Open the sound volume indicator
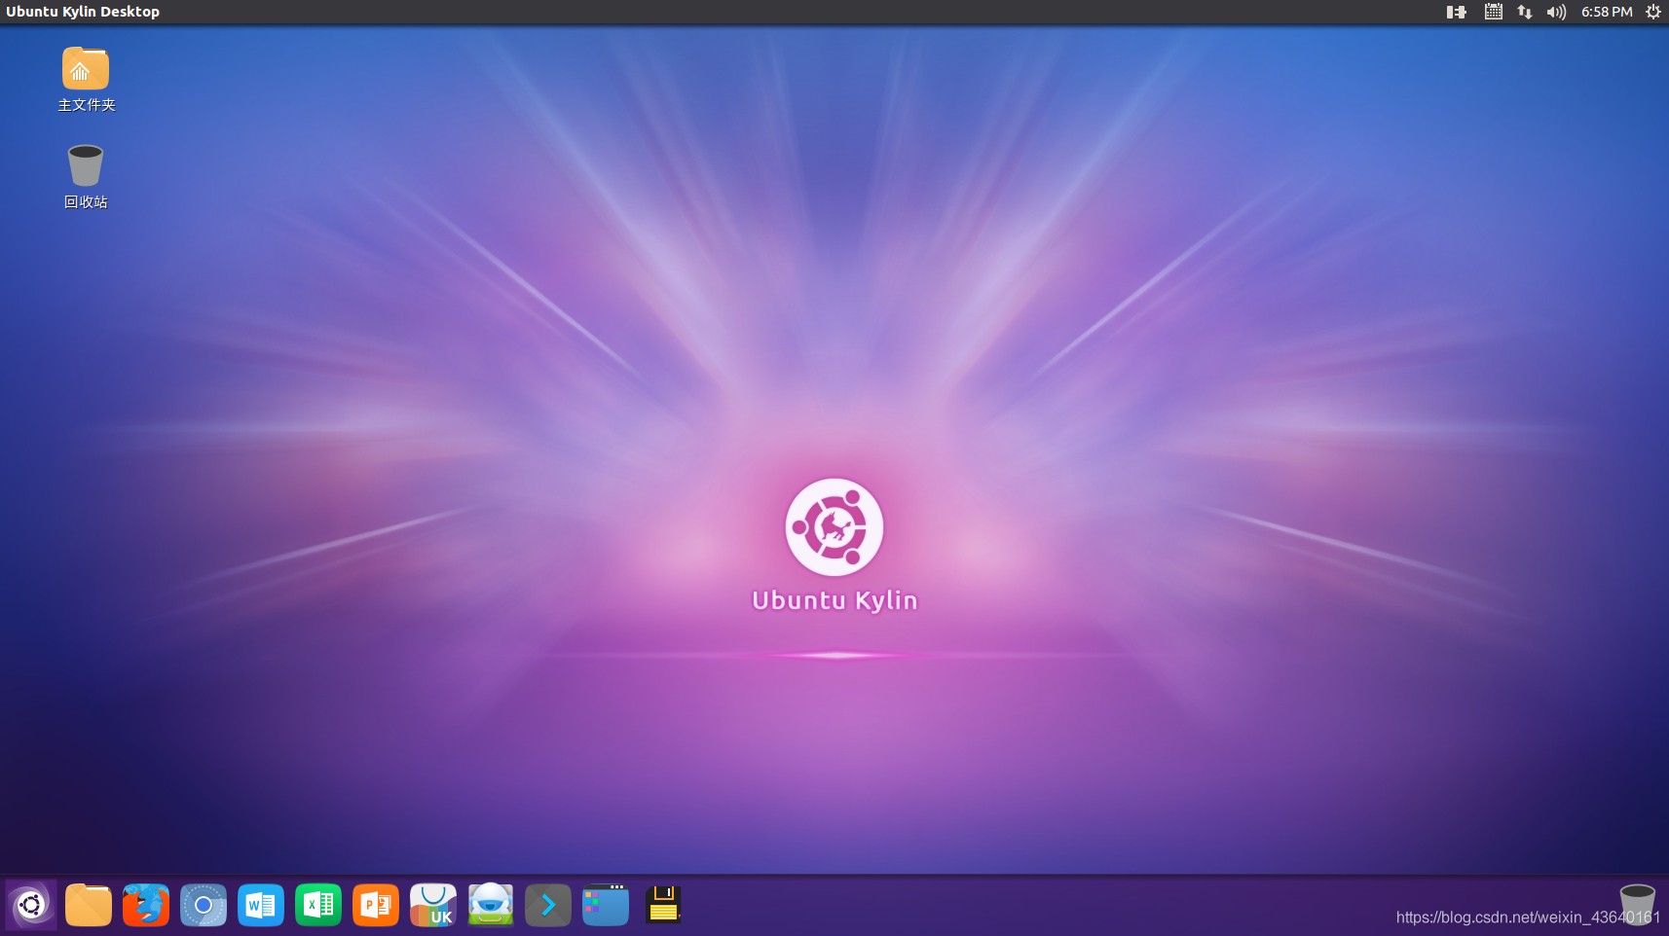This screenshot has width=1669, height=936. tap(1556, 12)
